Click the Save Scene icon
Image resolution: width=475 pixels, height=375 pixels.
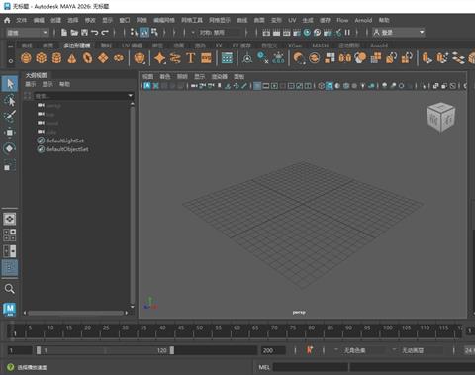coord(84,33)
